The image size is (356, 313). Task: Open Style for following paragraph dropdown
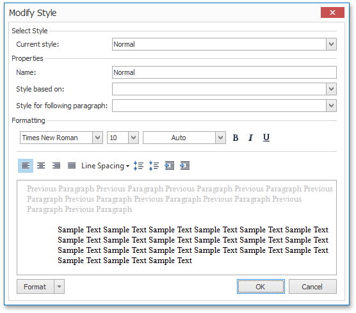(331, 106)
